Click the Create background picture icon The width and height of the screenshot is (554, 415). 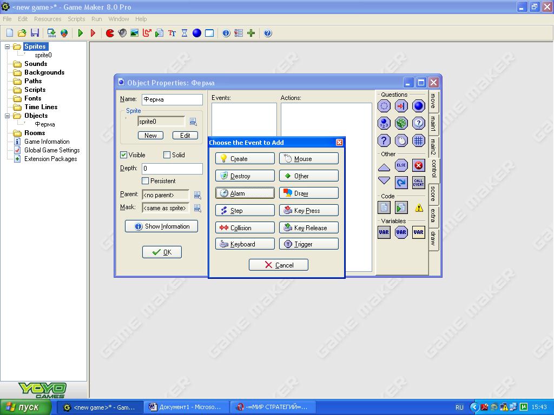click(135, 33)
